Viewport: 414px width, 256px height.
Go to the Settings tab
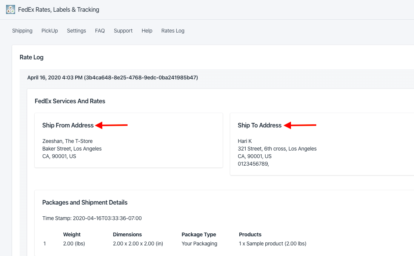click(x=76, y=31)
